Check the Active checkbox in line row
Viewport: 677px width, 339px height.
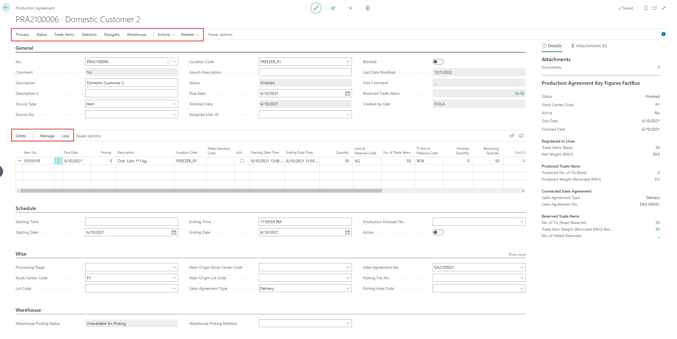click(242, 161)
